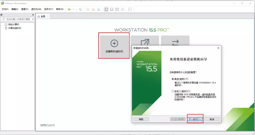Open the snapshot manager icon
The image size is (255, 135).
(98, 9)
